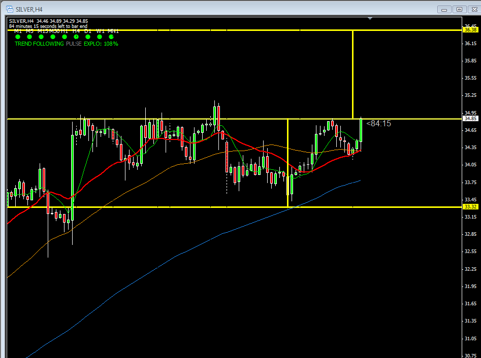Click the chart shift triangle marker at top
This screenshot has height=358, width=481.
point(370,19)
